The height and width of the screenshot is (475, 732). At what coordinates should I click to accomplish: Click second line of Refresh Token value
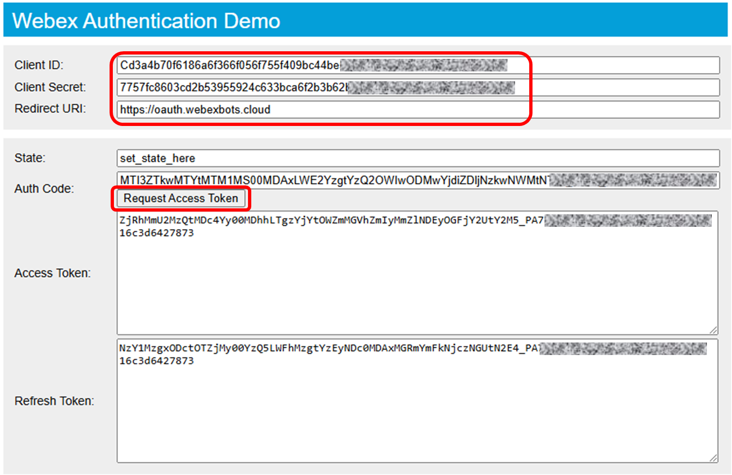click(x=156, y=361)
